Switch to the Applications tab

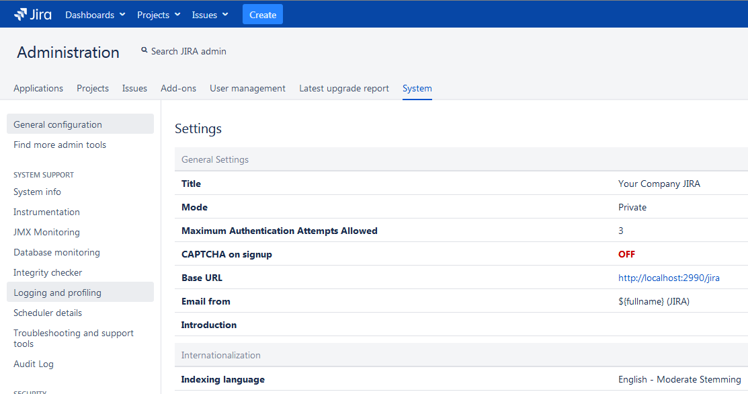pyautogui.click(x=38, y=88)
